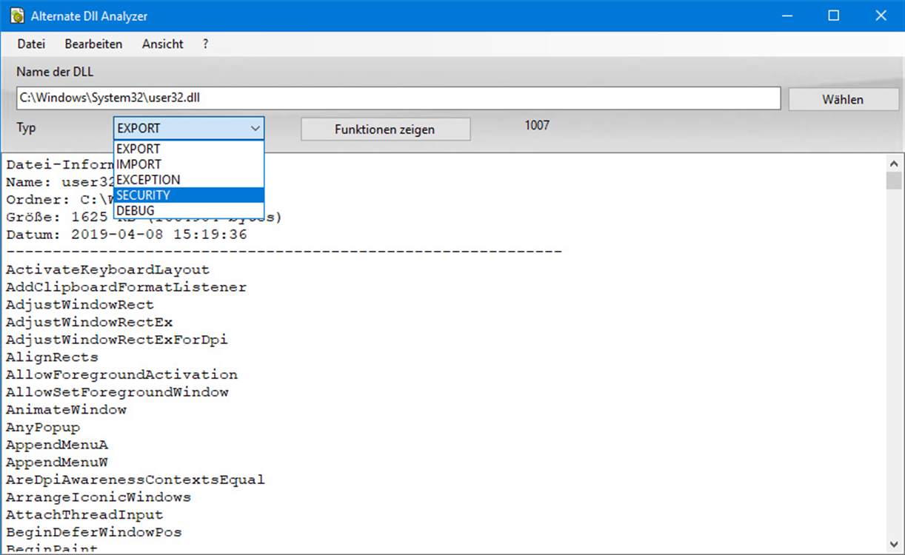Click the Wählen button

(842, 98)
